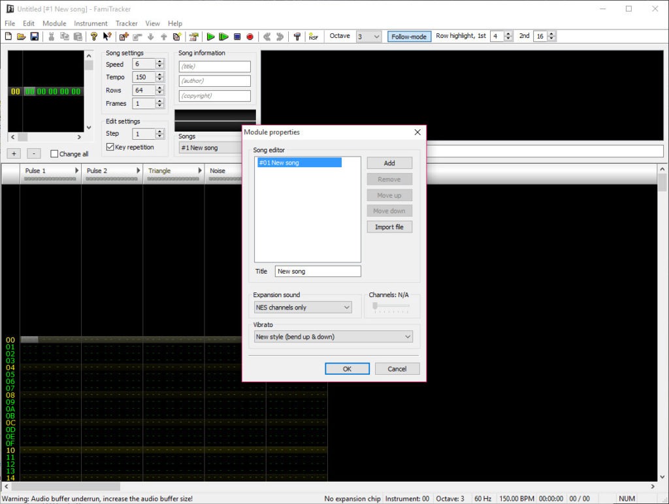
Task: Click the pattern editor horizontal scrollbar thumb
Action: tap(66, 486)
